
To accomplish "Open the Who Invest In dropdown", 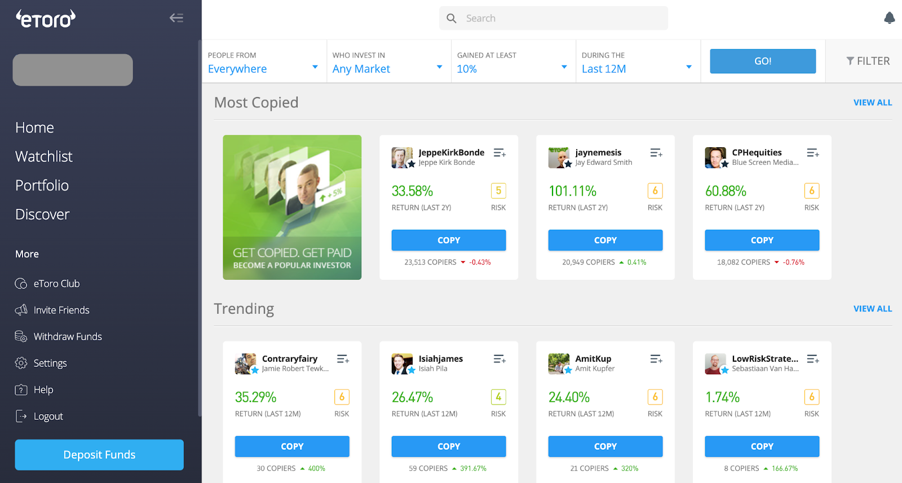I will point(388,62).
